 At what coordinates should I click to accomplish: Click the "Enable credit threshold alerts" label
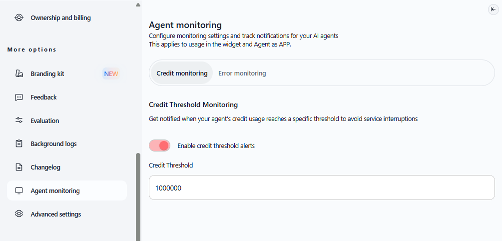click(x=216, y=146)
